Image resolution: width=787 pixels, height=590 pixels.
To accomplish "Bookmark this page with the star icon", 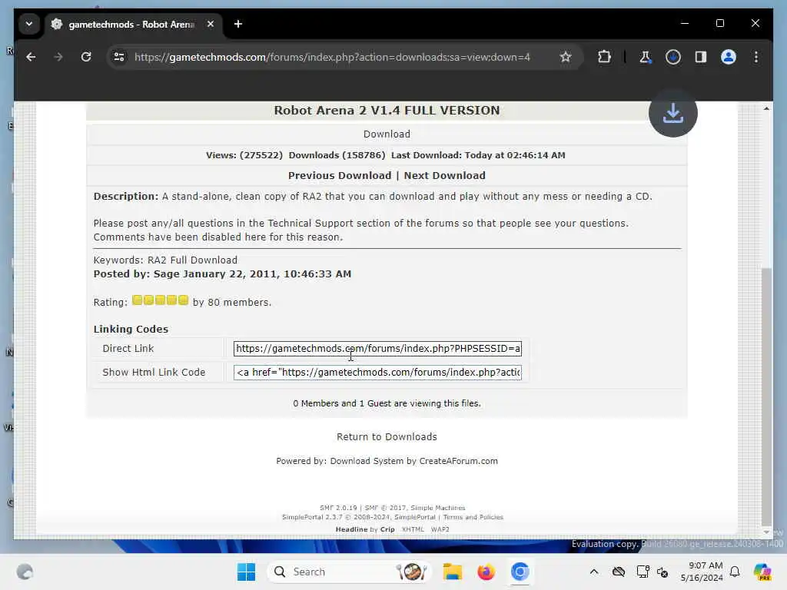I will (566, 57).
